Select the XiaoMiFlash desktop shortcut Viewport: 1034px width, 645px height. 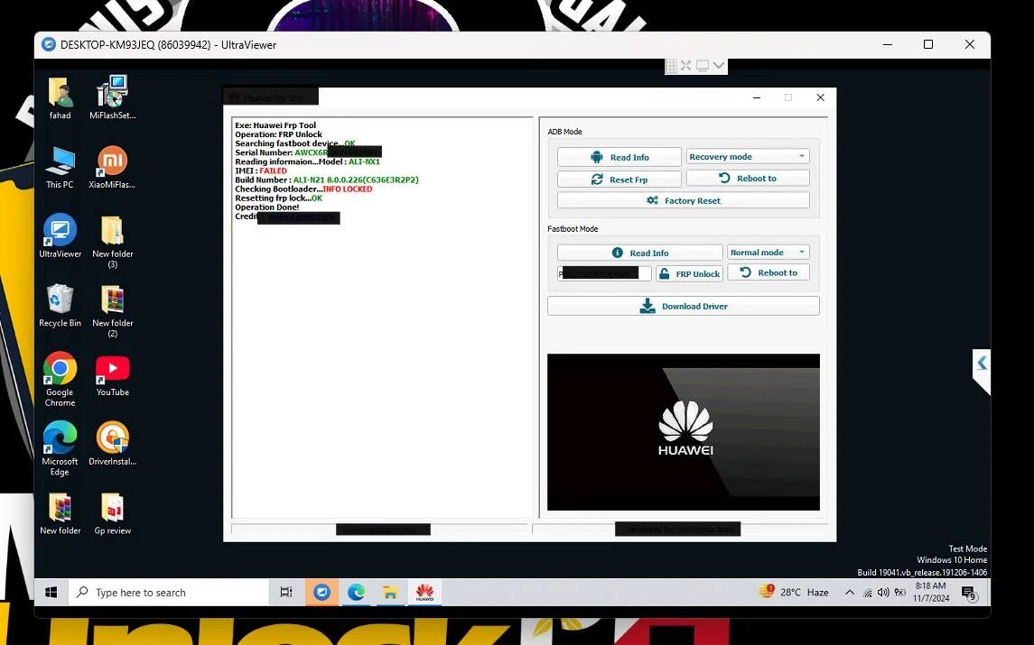click(113, 168)
